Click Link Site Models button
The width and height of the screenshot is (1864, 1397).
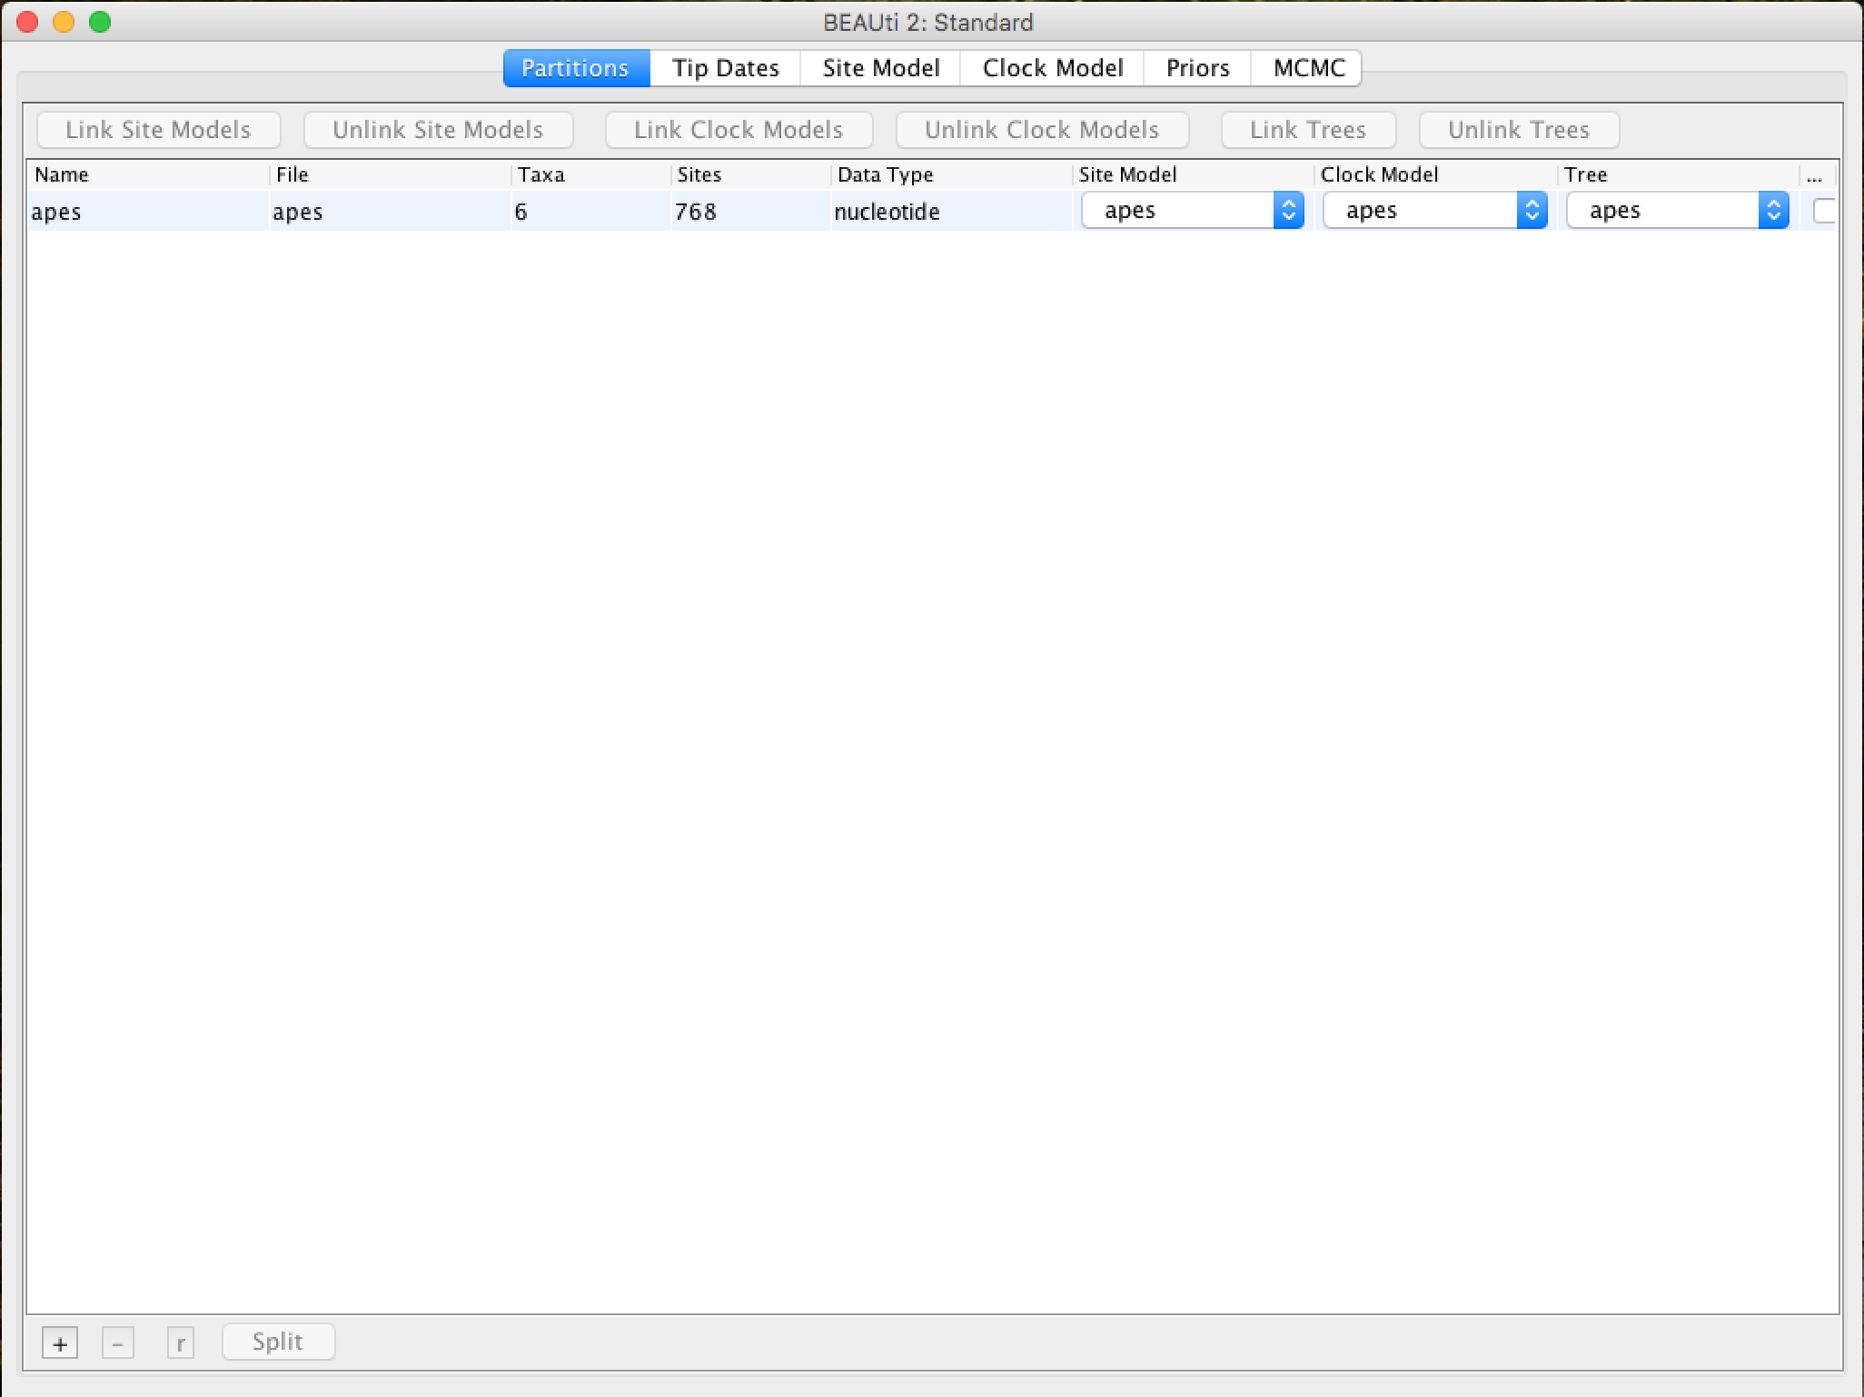(158, 130)
